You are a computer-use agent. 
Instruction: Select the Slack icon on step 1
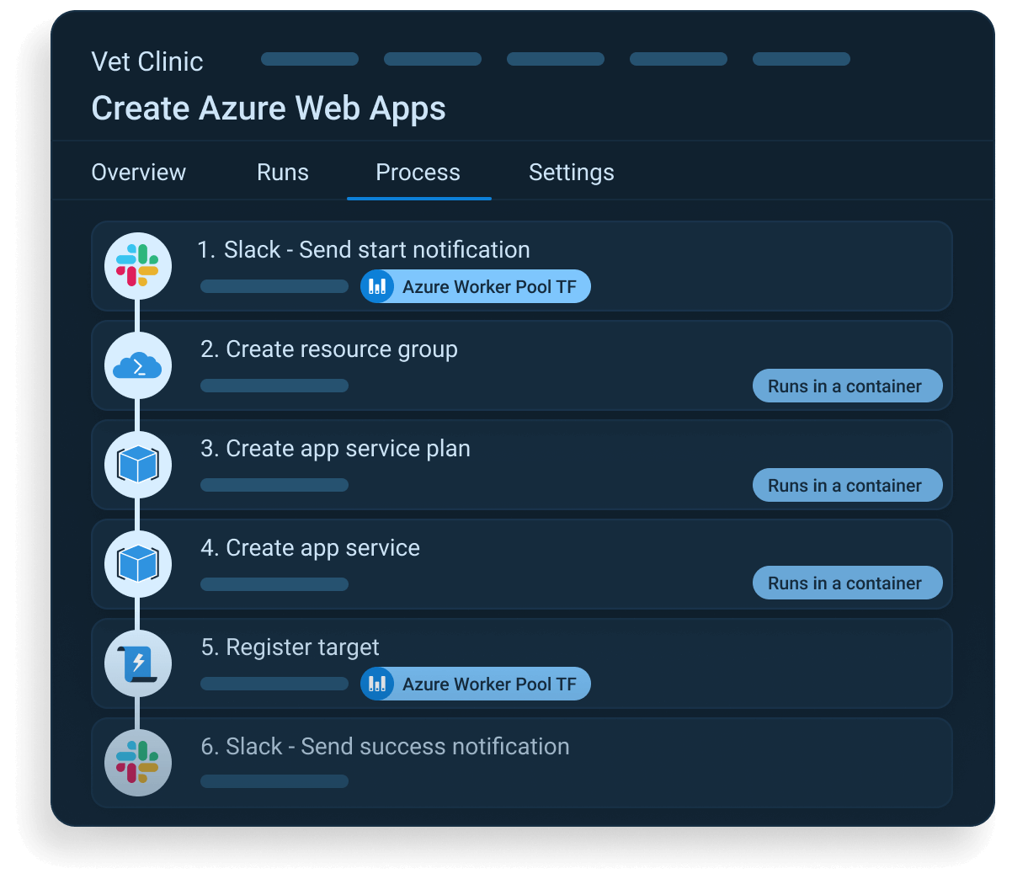(137, 266)
